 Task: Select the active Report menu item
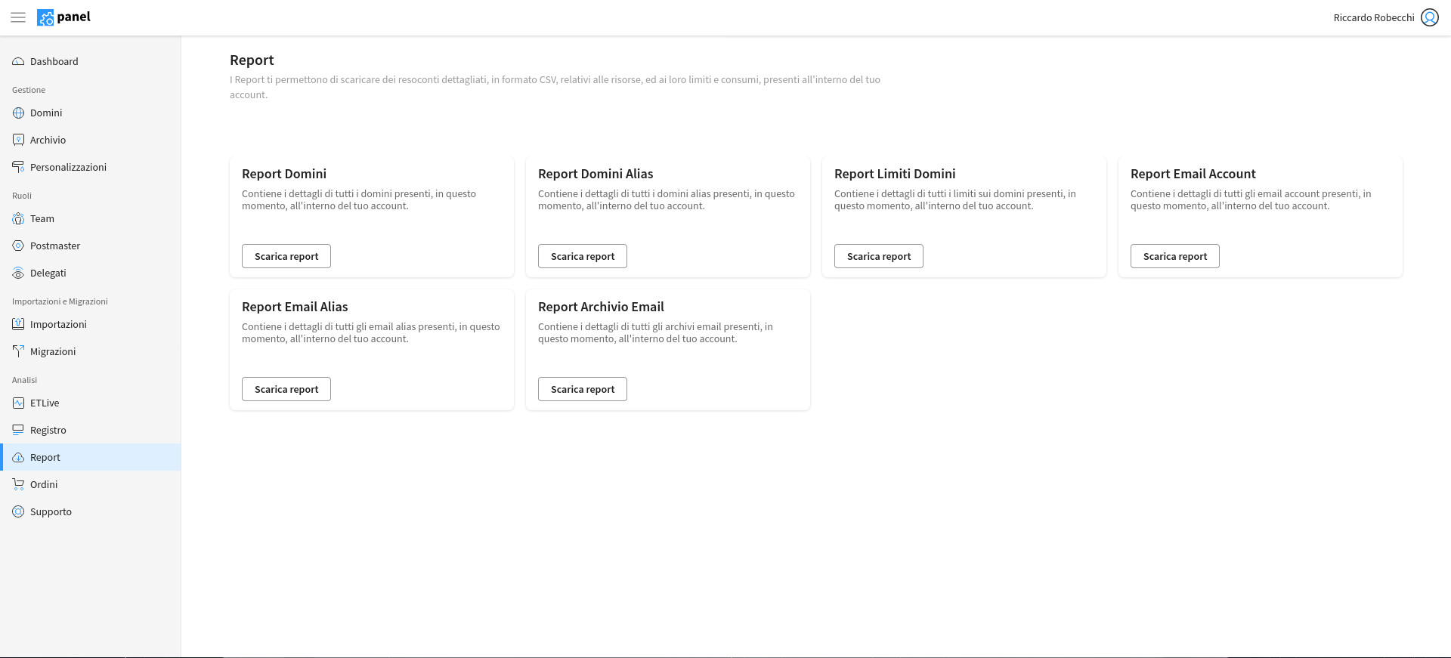pos(91,458)
